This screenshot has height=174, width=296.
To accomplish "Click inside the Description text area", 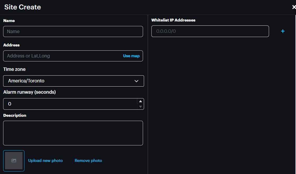I will point(73,133).
